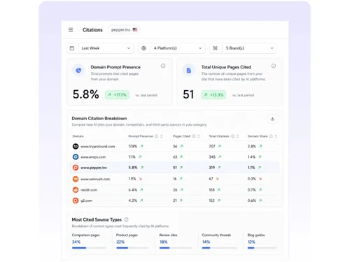Show info for Domain Prompt Presence
350x262 pixels.
coord(163,66)
